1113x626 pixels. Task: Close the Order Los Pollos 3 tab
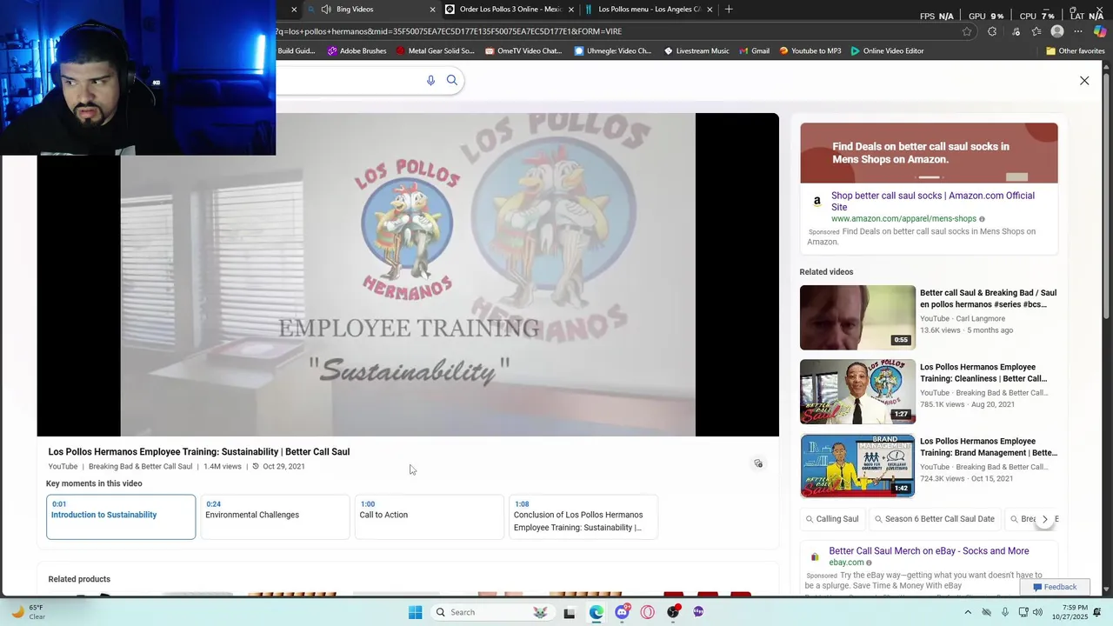[x=571, y=10]
